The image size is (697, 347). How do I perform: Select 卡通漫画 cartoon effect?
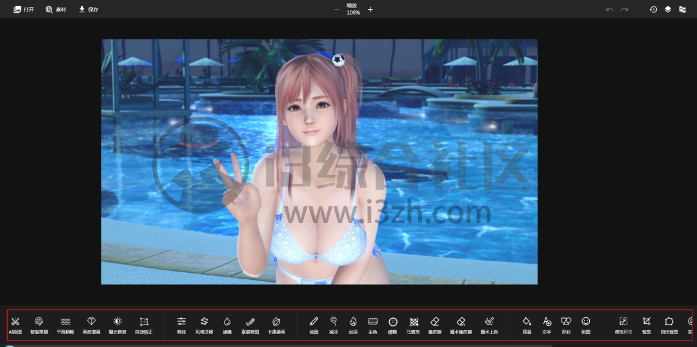pos(276,325)
